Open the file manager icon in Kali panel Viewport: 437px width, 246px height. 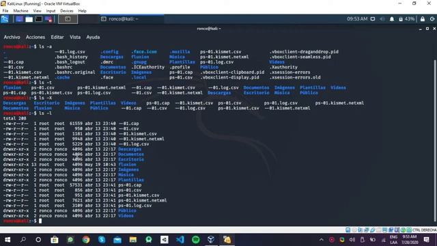tap(29, 19)
